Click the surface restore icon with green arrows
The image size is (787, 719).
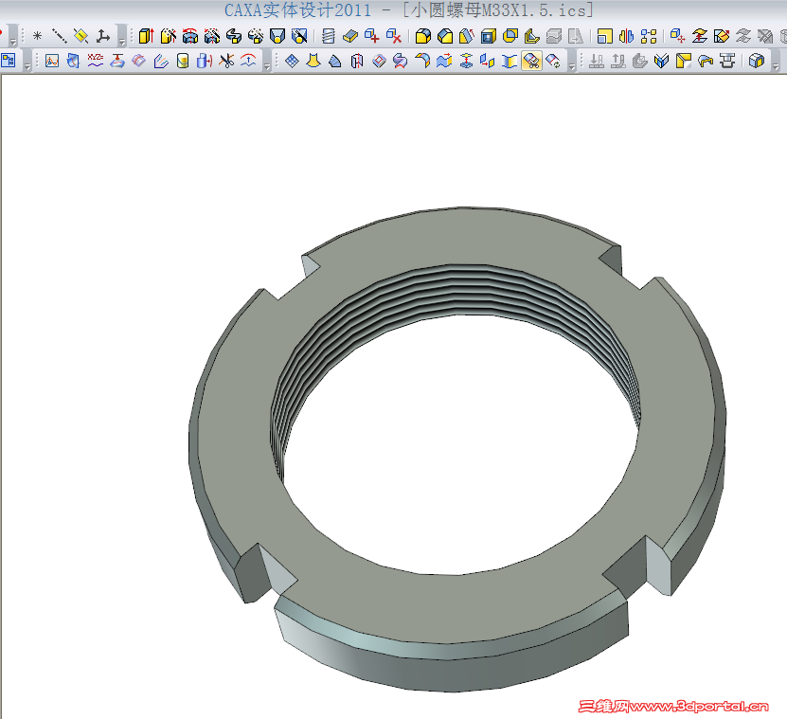[x=554, y=61]
